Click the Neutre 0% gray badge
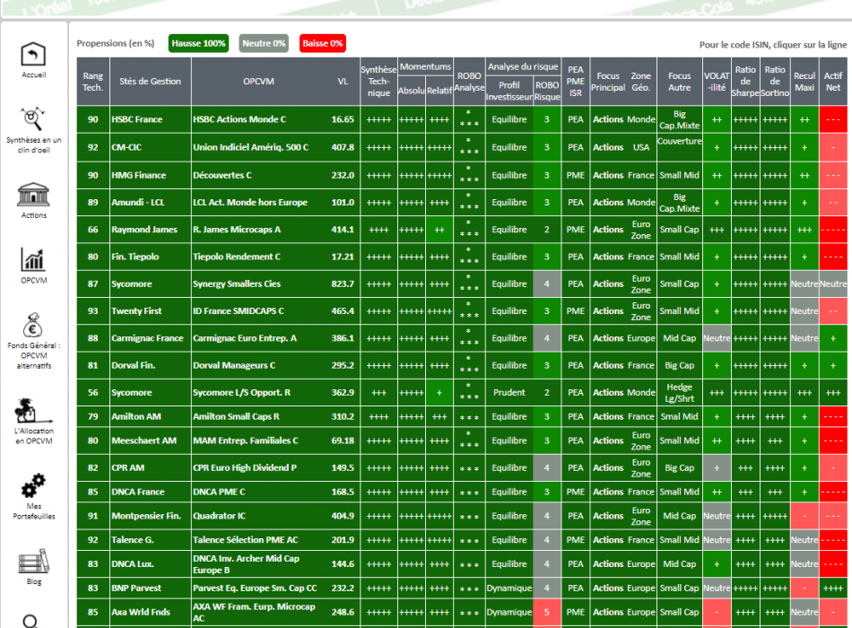Image resolution: width=852 pixels, height=628 pixels. [x=264, y=43]
